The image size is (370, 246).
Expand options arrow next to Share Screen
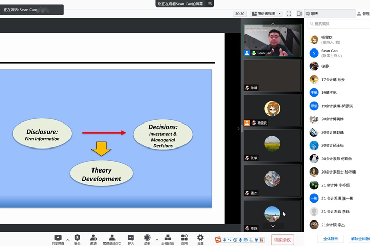(x=67, y=239)
